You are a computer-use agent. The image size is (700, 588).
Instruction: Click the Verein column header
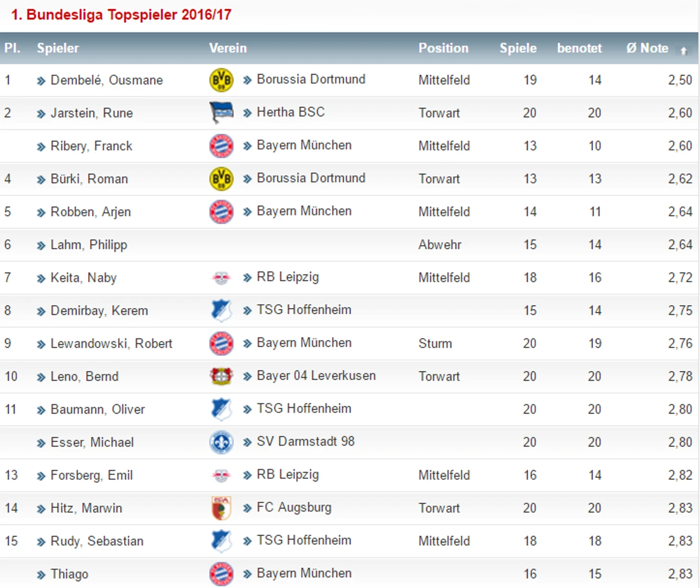point(228,48)
